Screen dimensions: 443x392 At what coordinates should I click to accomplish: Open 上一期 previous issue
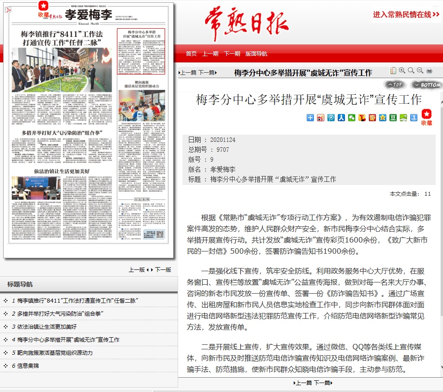point(210,53)
